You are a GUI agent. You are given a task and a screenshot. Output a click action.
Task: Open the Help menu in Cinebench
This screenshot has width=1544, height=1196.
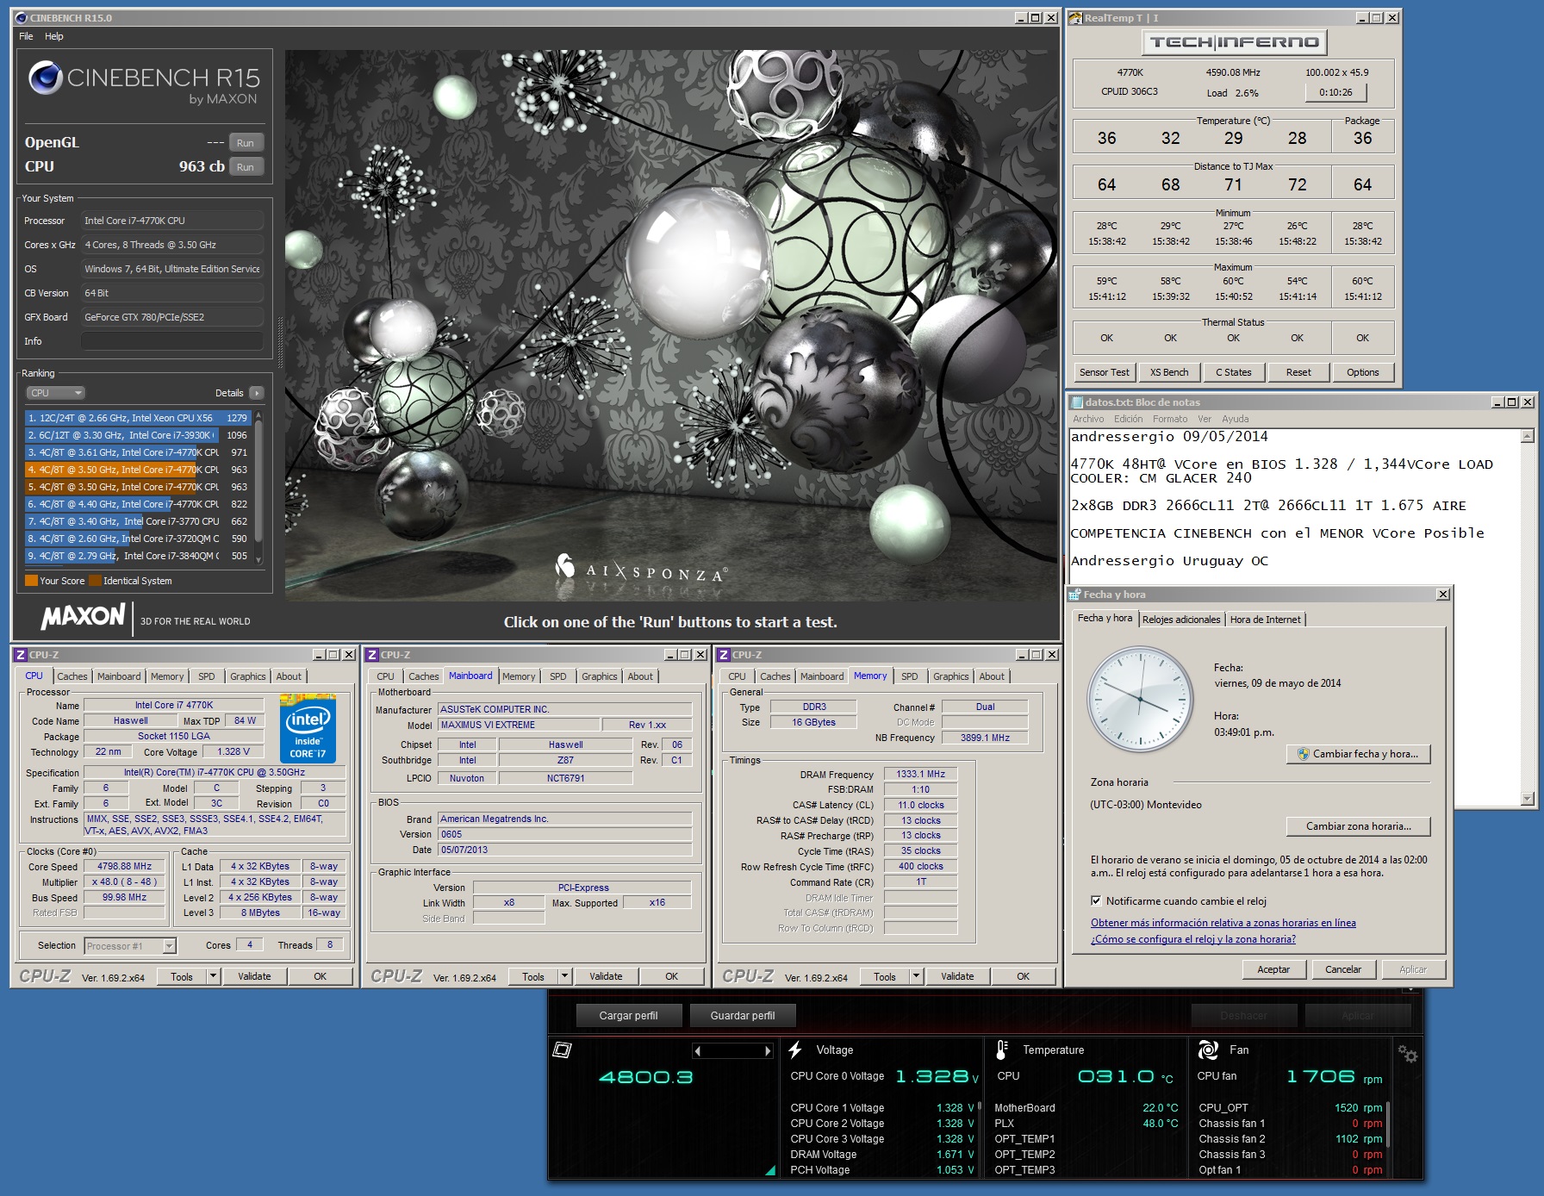click(54, 36)
